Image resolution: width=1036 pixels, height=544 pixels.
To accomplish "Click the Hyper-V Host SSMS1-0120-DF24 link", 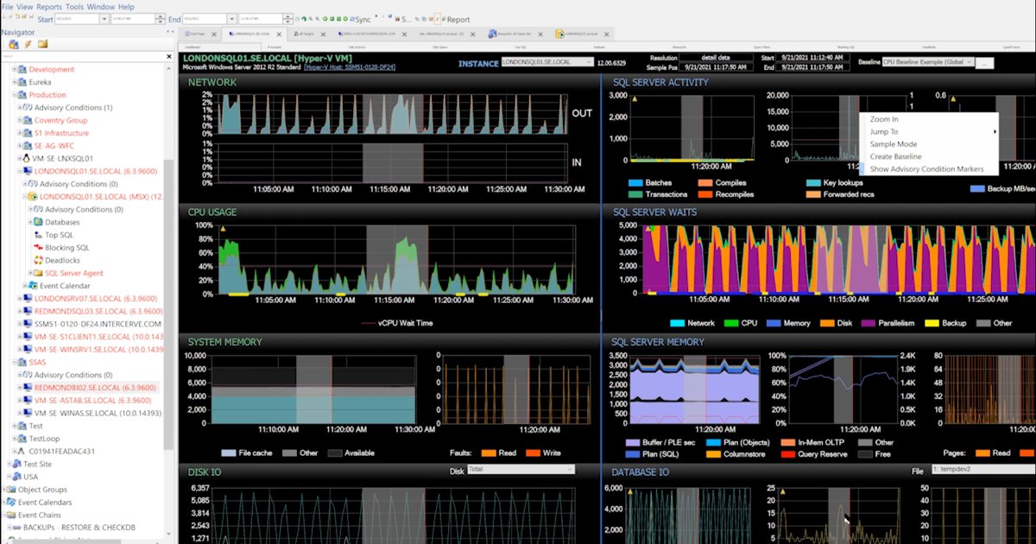I will tap(350, 66).
